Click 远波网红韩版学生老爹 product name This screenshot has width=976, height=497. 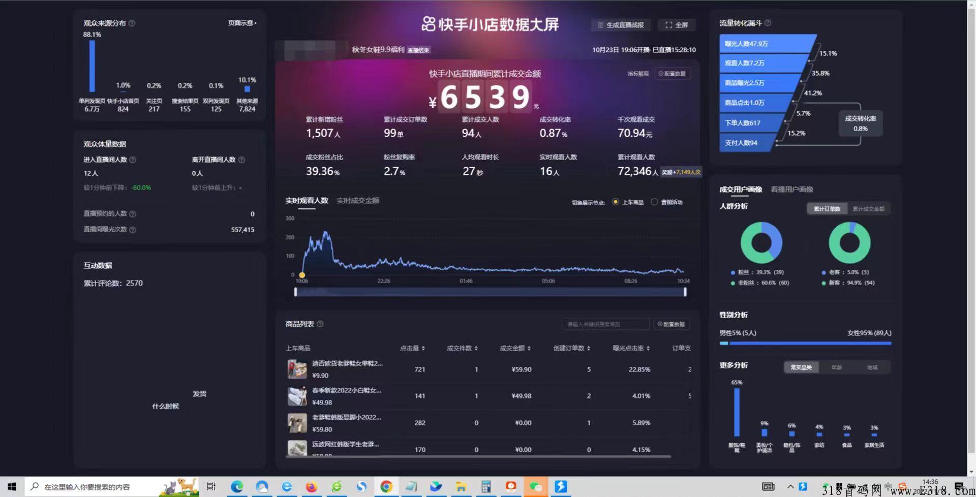[345, 444]
